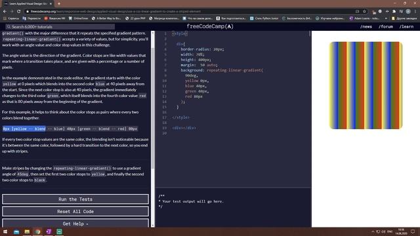Open the Chrome three-dot menu

point(415,12)
